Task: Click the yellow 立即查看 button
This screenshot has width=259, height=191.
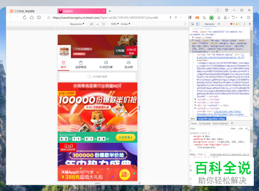Action: point(125,137)
